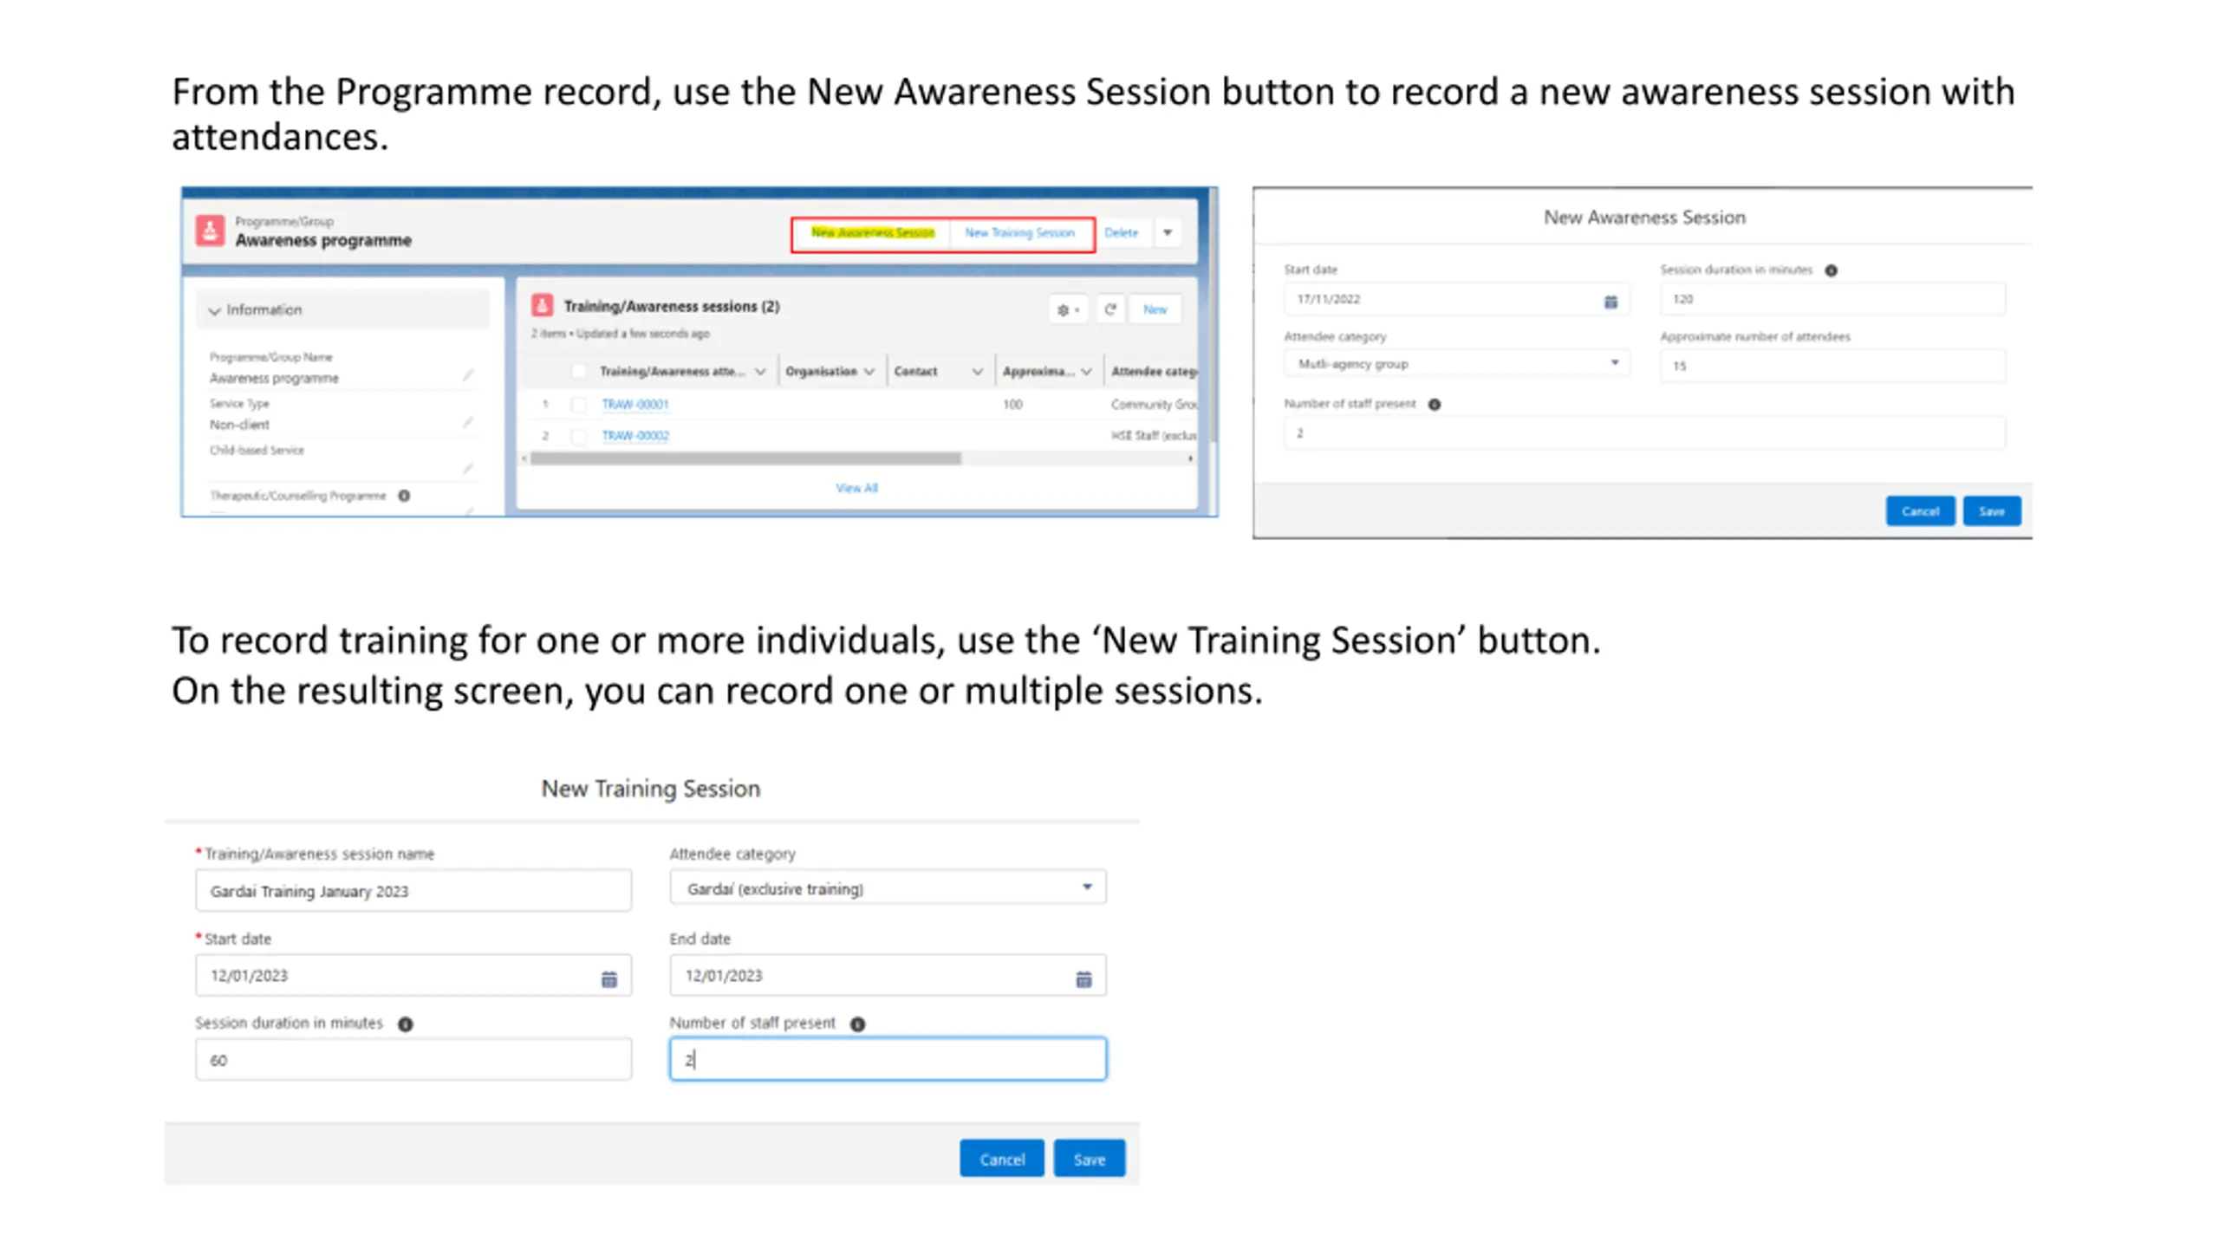The height and width of the screenshot is (1248, 2219).
Task: Open Start date calendar in New Awareness Session
Action: pos(1610,301)
